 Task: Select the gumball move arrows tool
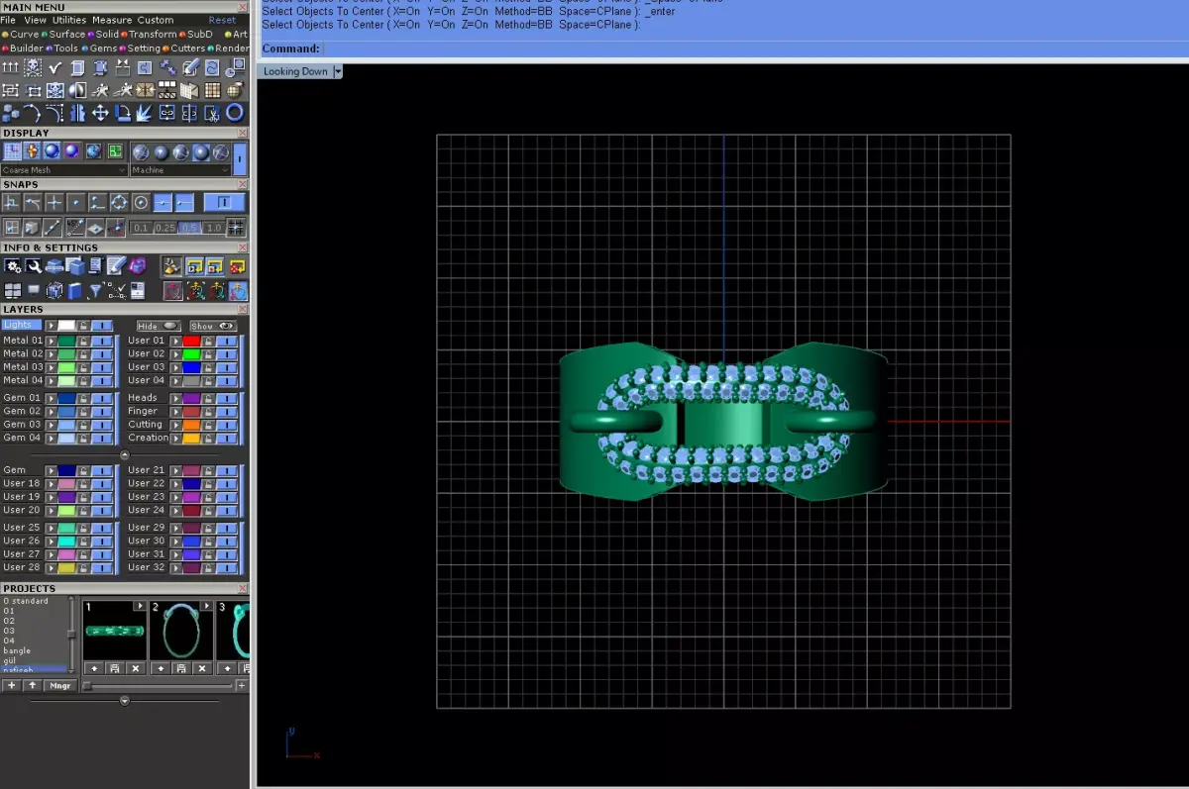pyautogui.click(x=100, y=113)
